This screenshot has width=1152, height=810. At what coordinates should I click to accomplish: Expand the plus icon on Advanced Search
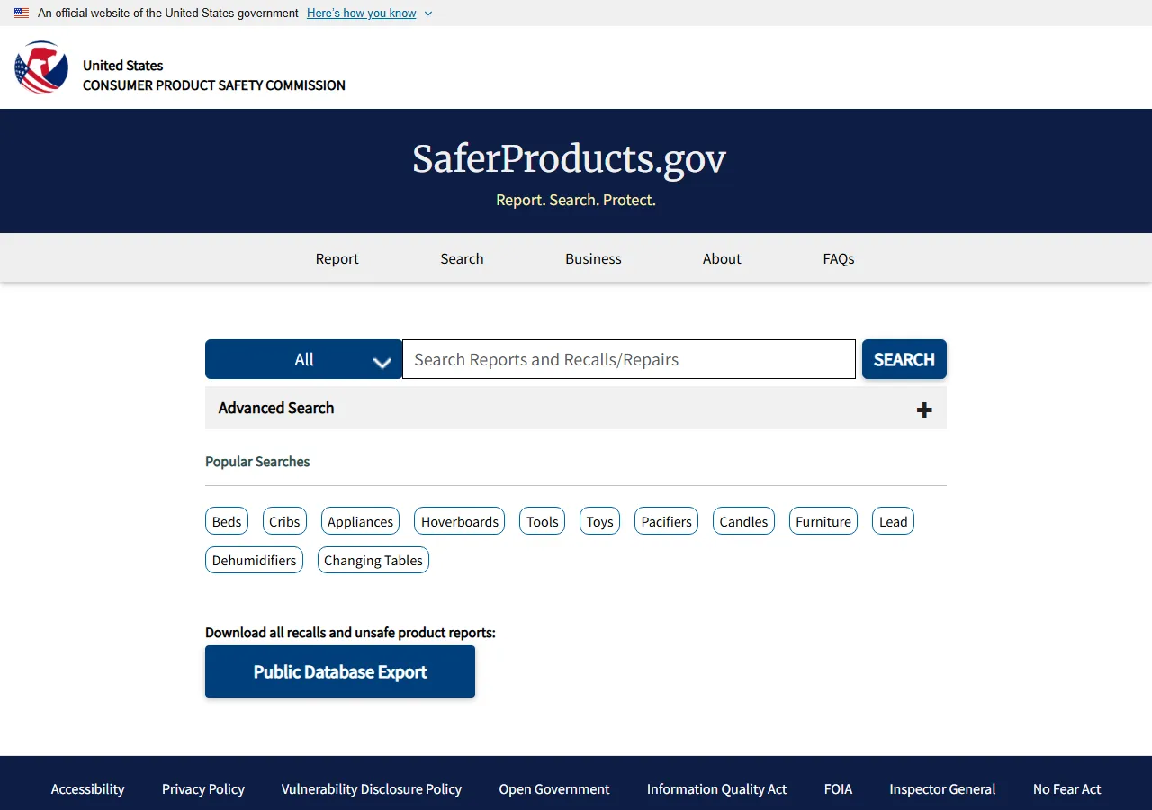pos(924,409)
